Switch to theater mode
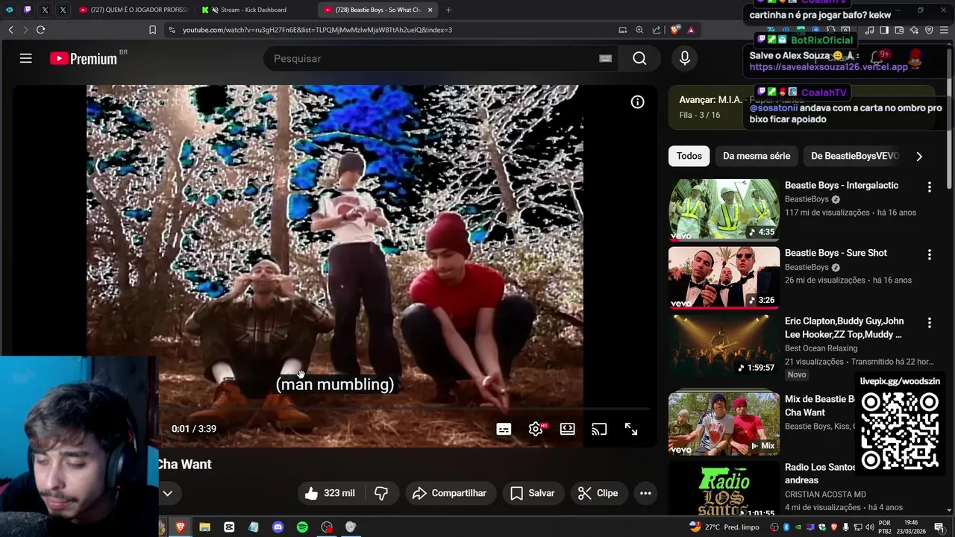955x537 pixels. (568, 429)
